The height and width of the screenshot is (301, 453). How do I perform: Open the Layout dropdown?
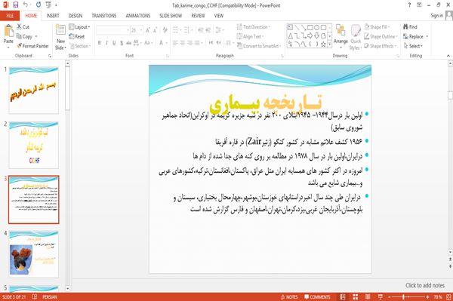79,27
